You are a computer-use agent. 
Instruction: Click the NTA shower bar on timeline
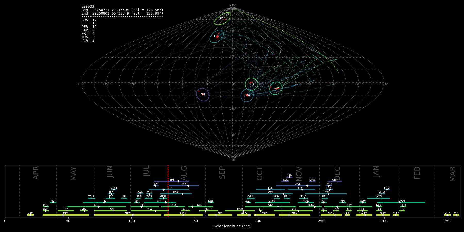coord(295,215)
